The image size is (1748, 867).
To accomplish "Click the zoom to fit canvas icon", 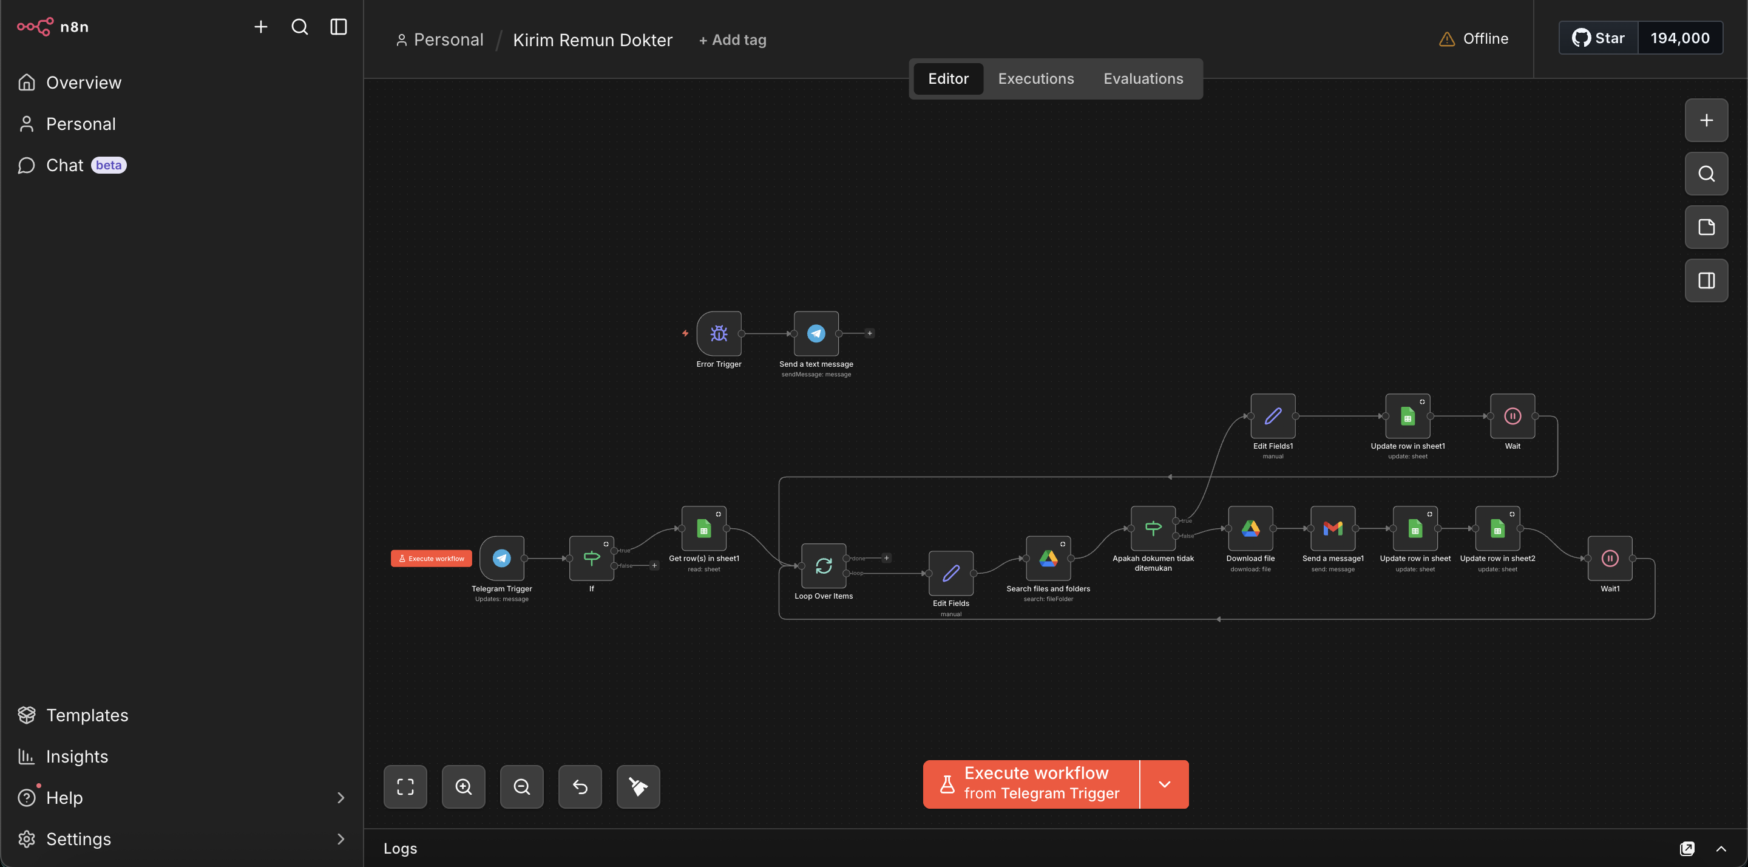I will point(405,787).
